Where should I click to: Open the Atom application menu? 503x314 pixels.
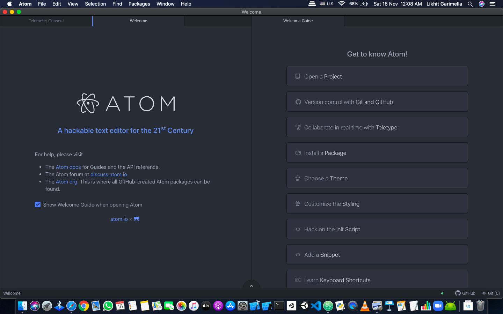[x=25, y=4]
